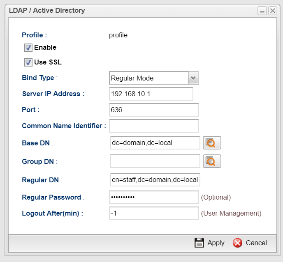The height and width of the screenshot is (262, 283).
Task: Click the 'Common Name Identifier :' label
Action: [64, 126]
